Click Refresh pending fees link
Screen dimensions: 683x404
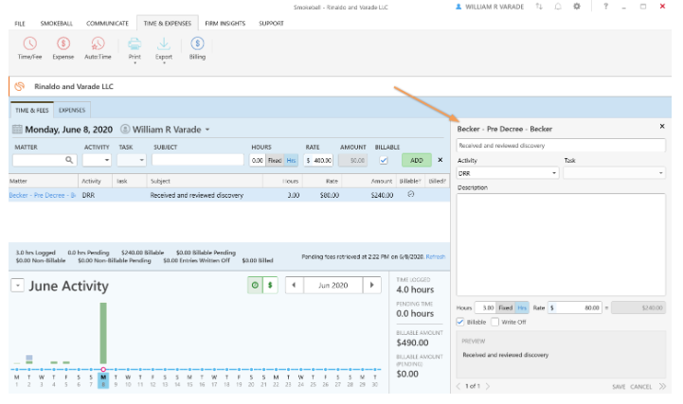pyautogui.click(x=436, y=256)
